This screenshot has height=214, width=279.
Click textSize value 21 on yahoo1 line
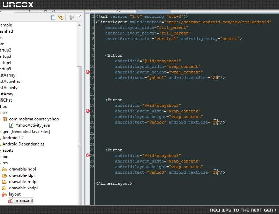[215, 78]
